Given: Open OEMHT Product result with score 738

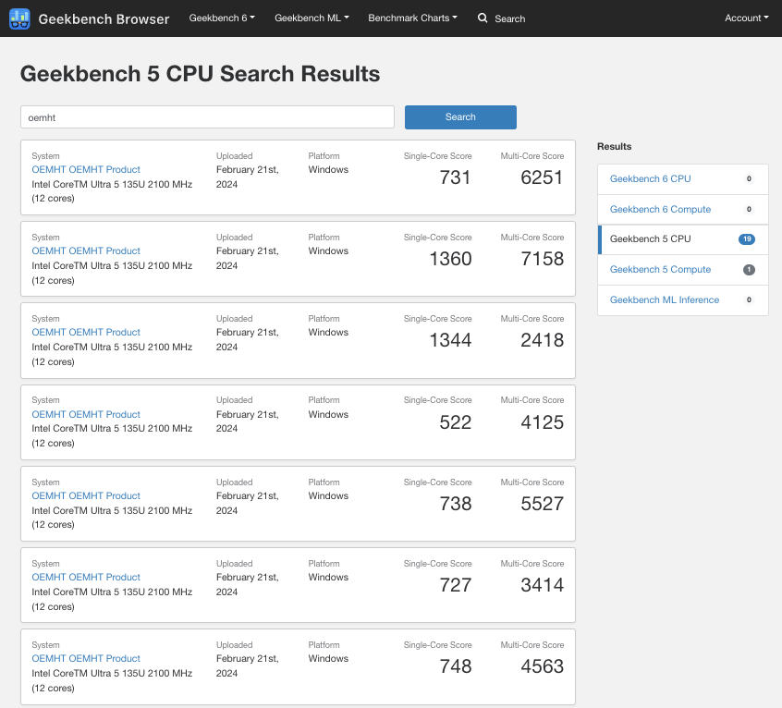Looking at the screenshot, I should [x=86, y=495].
